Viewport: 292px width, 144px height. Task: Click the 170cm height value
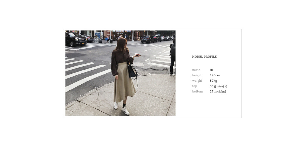(215, 75)
